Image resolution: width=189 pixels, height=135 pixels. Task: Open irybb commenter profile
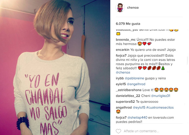(120, 78)
